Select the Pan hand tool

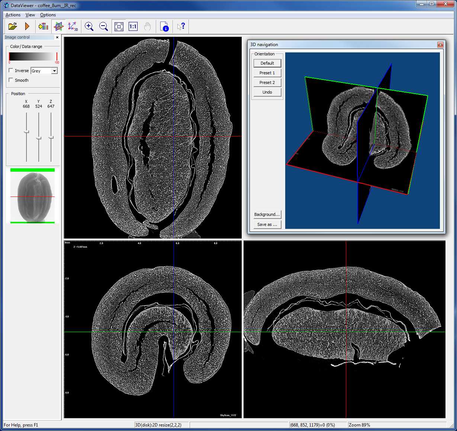[x=147, y=26]
